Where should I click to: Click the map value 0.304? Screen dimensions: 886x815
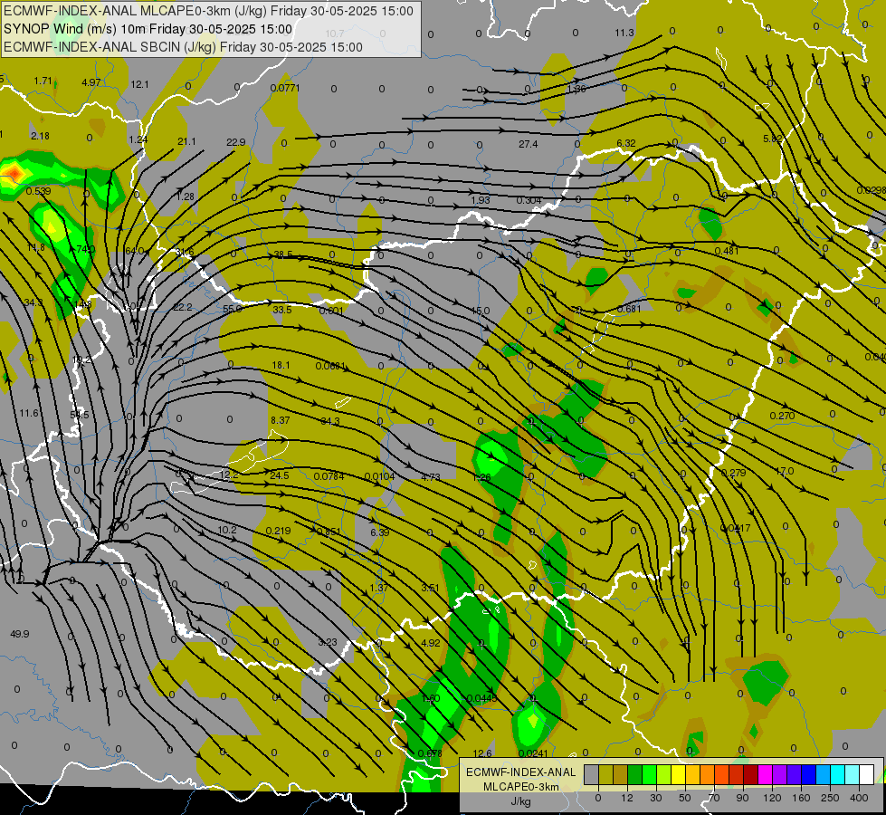(529, 200)
